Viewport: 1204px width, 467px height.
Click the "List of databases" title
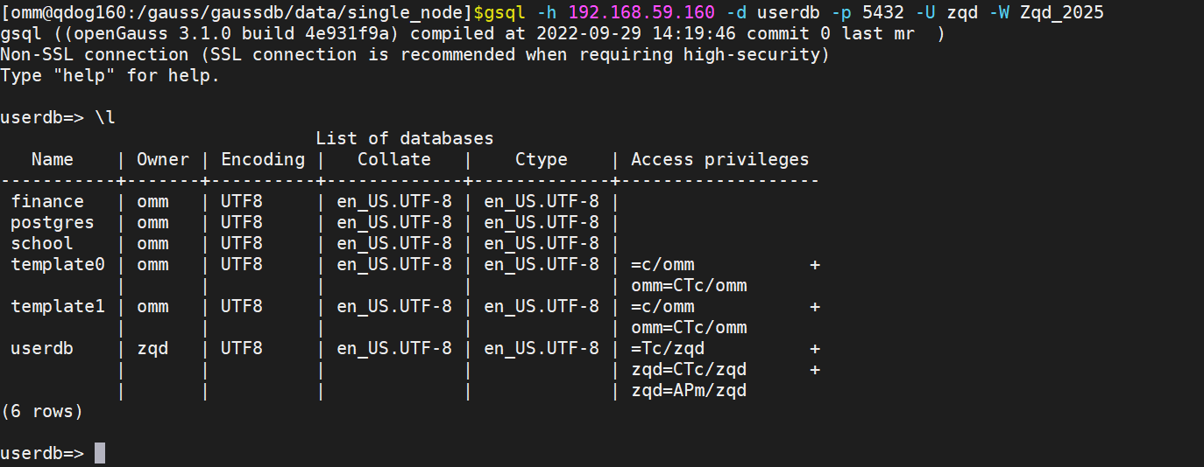405,138
